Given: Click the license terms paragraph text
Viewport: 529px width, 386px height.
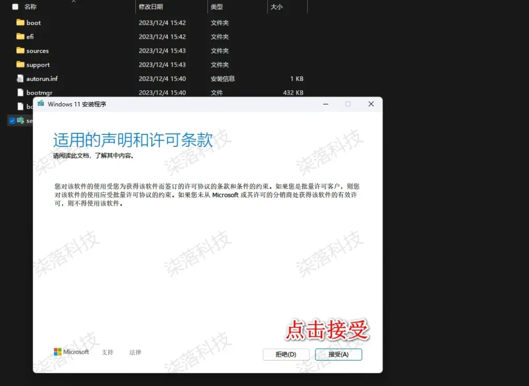Looking at the screenshot, I should tap(207, 195).
